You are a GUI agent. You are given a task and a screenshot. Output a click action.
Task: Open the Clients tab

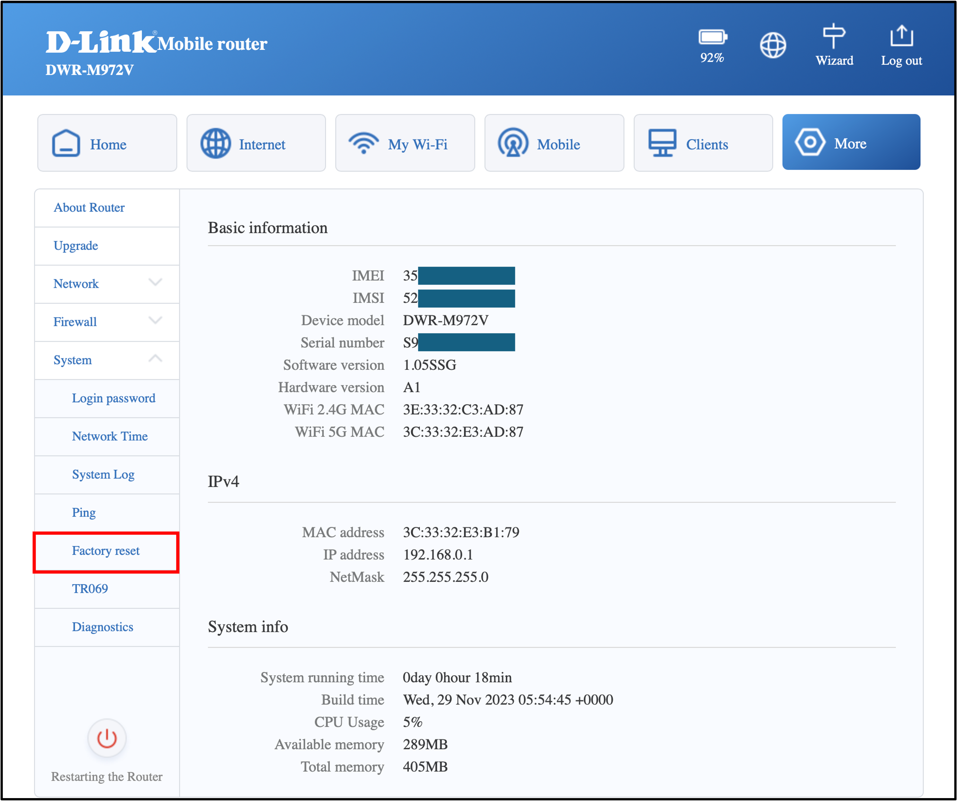pyautogui.click(x=703, y=143)
